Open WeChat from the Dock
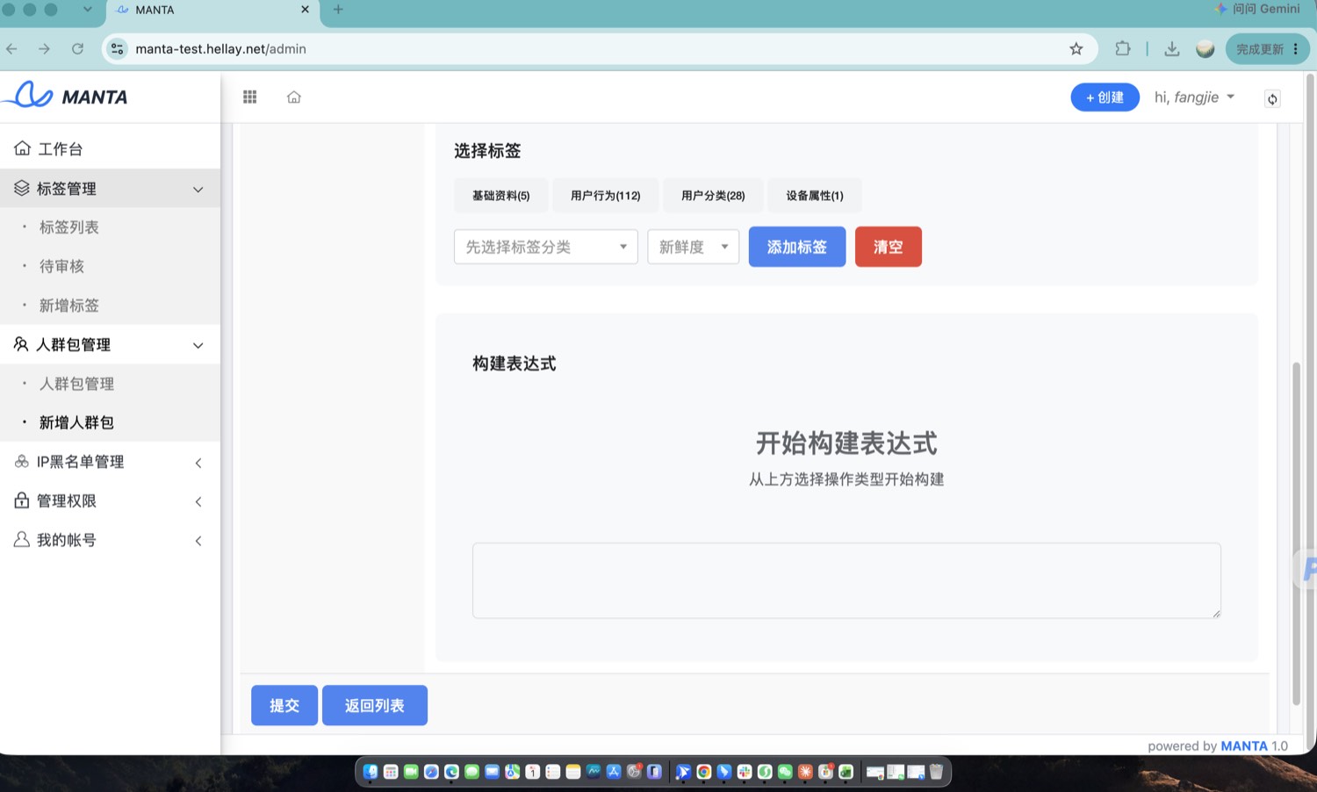Screen dimensions: 1317x792 coord(785,772)
